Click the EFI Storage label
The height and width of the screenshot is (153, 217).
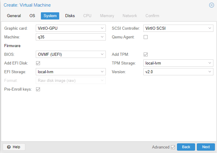click(x=15, y=72)
